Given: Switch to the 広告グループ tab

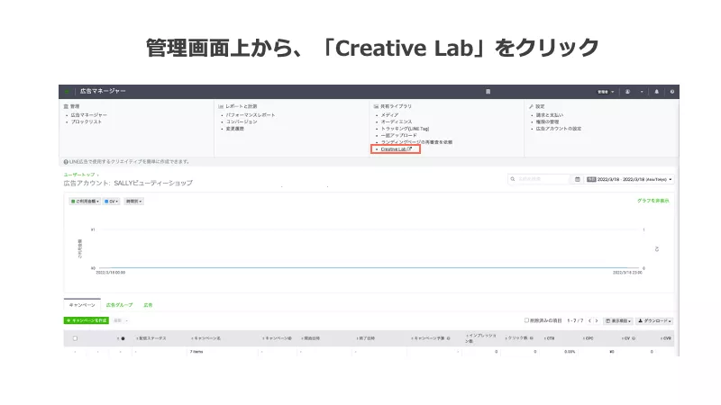Looking at the screenshot, I should tap(119, 305).
